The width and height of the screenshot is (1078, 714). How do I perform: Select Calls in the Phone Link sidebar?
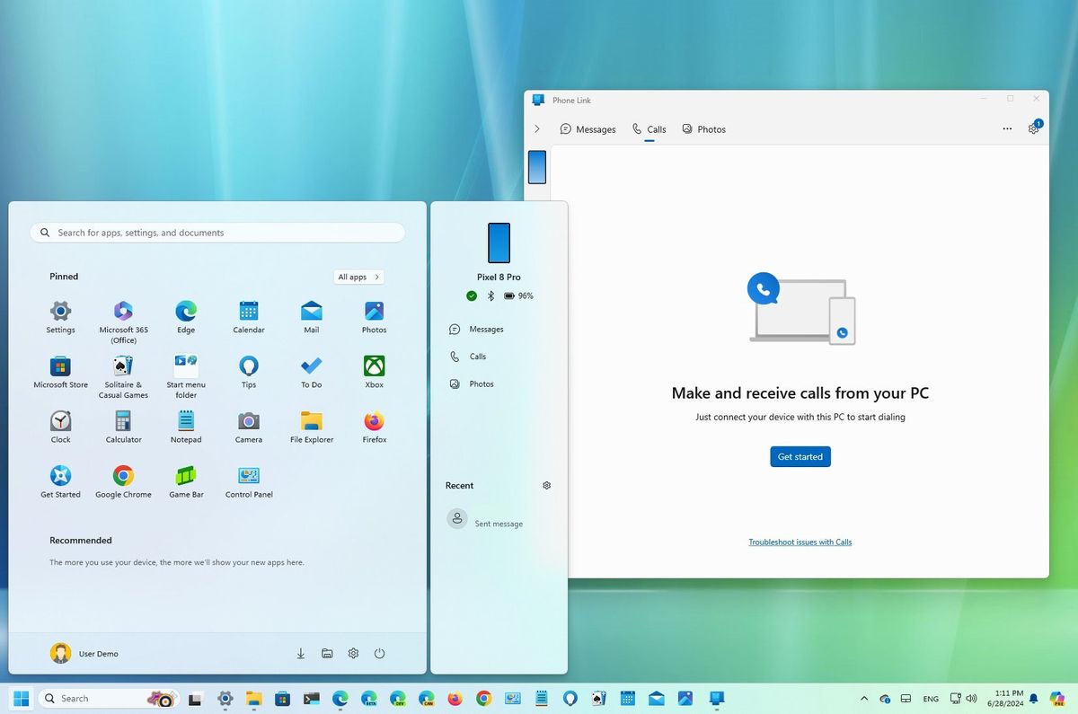[475, 356]
